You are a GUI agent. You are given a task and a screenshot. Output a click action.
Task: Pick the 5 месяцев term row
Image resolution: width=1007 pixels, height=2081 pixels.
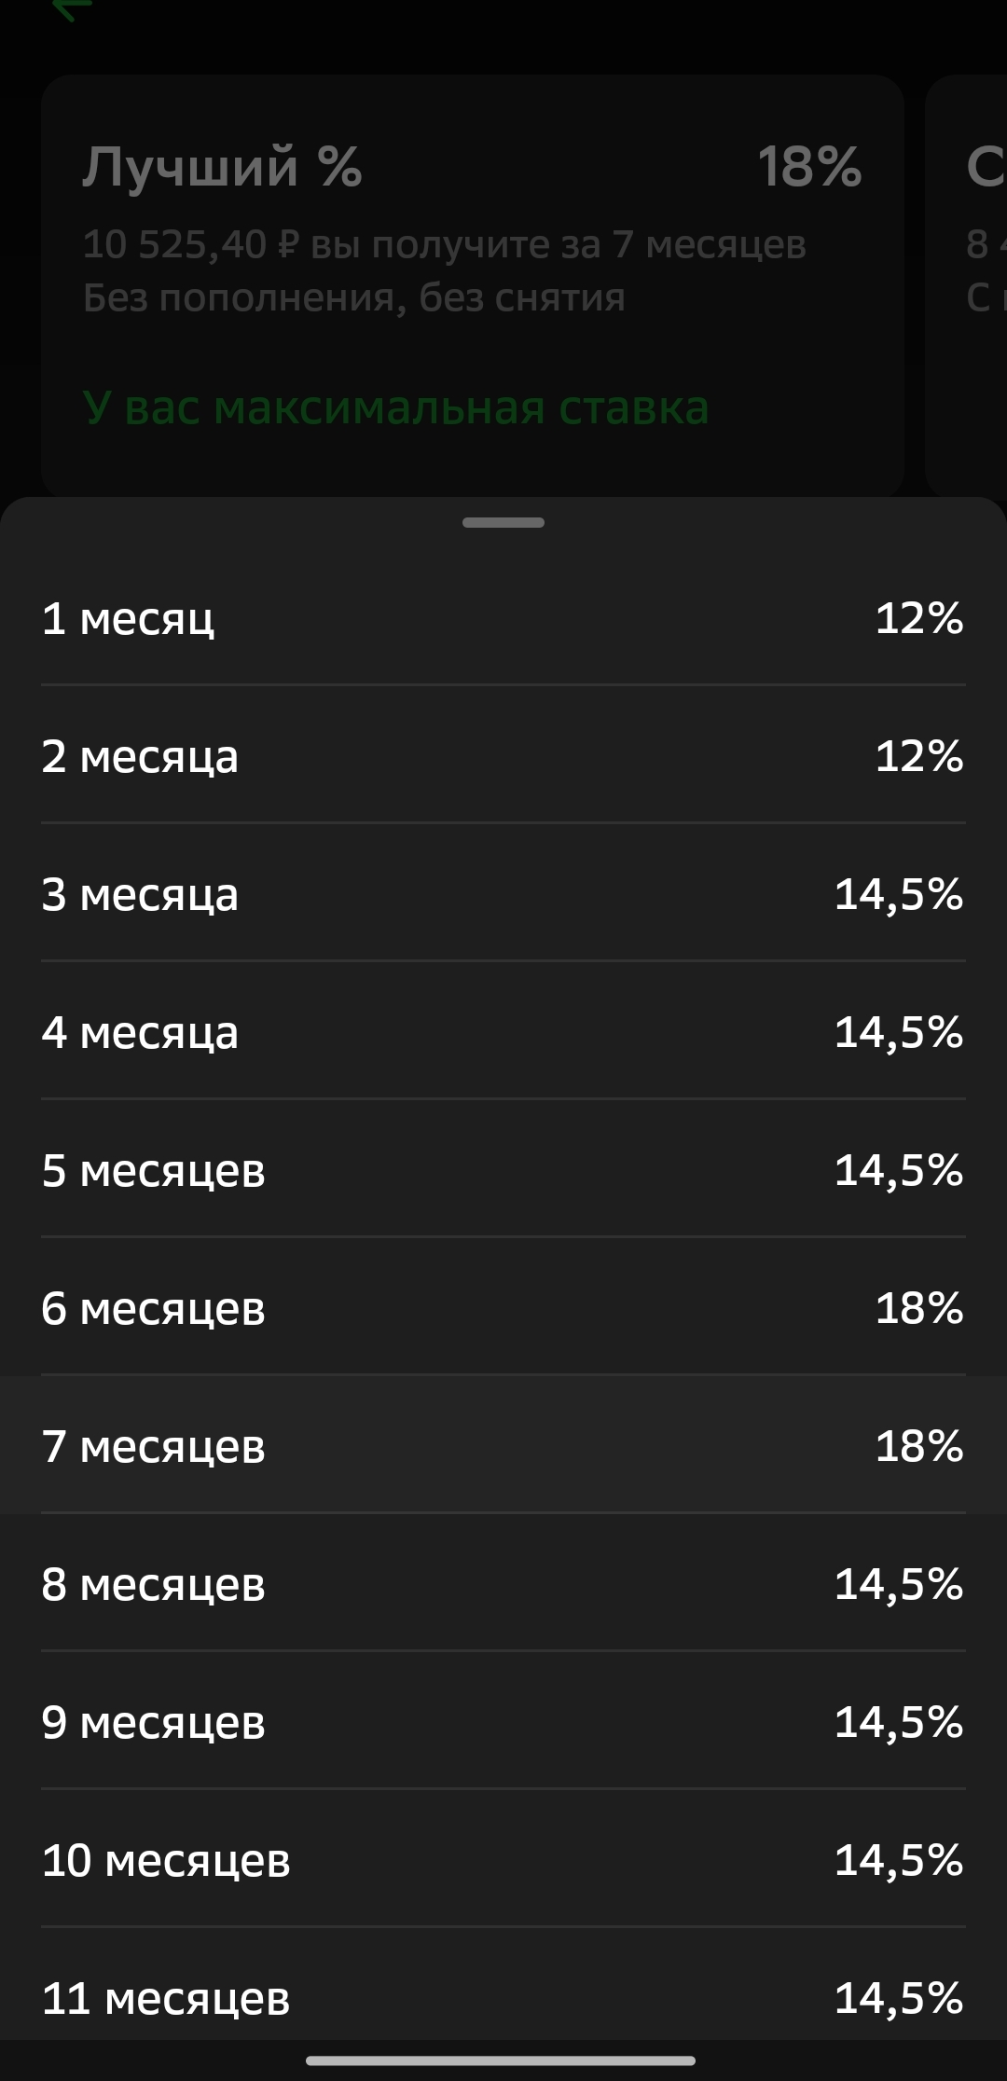point(504,1169)
